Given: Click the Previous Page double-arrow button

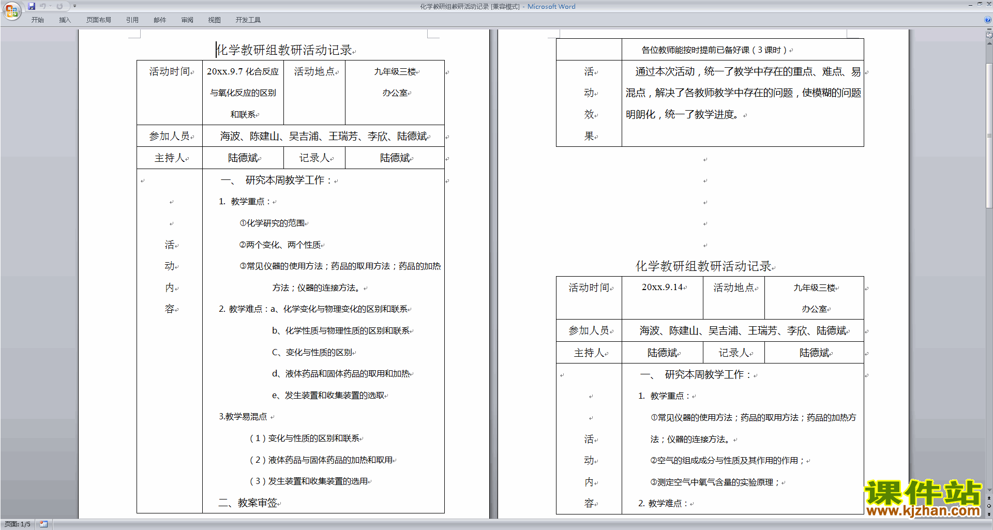Looking at the screenshot, I should tap(989, 498).
